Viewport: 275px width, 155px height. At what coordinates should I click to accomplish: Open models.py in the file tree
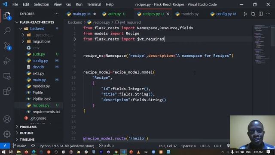(41, 86)
